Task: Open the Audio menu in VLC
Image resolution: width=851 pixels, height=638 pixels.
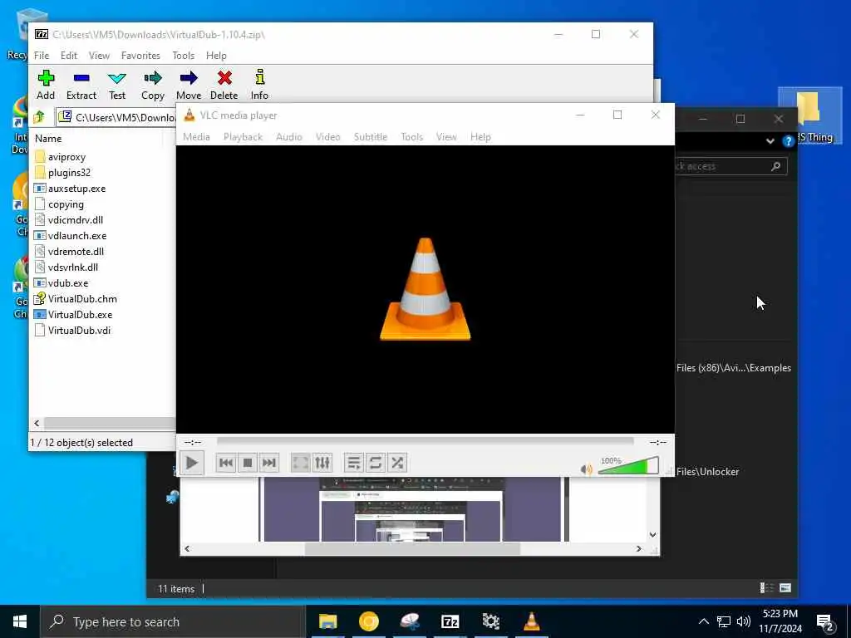Action: pos(288,137)
